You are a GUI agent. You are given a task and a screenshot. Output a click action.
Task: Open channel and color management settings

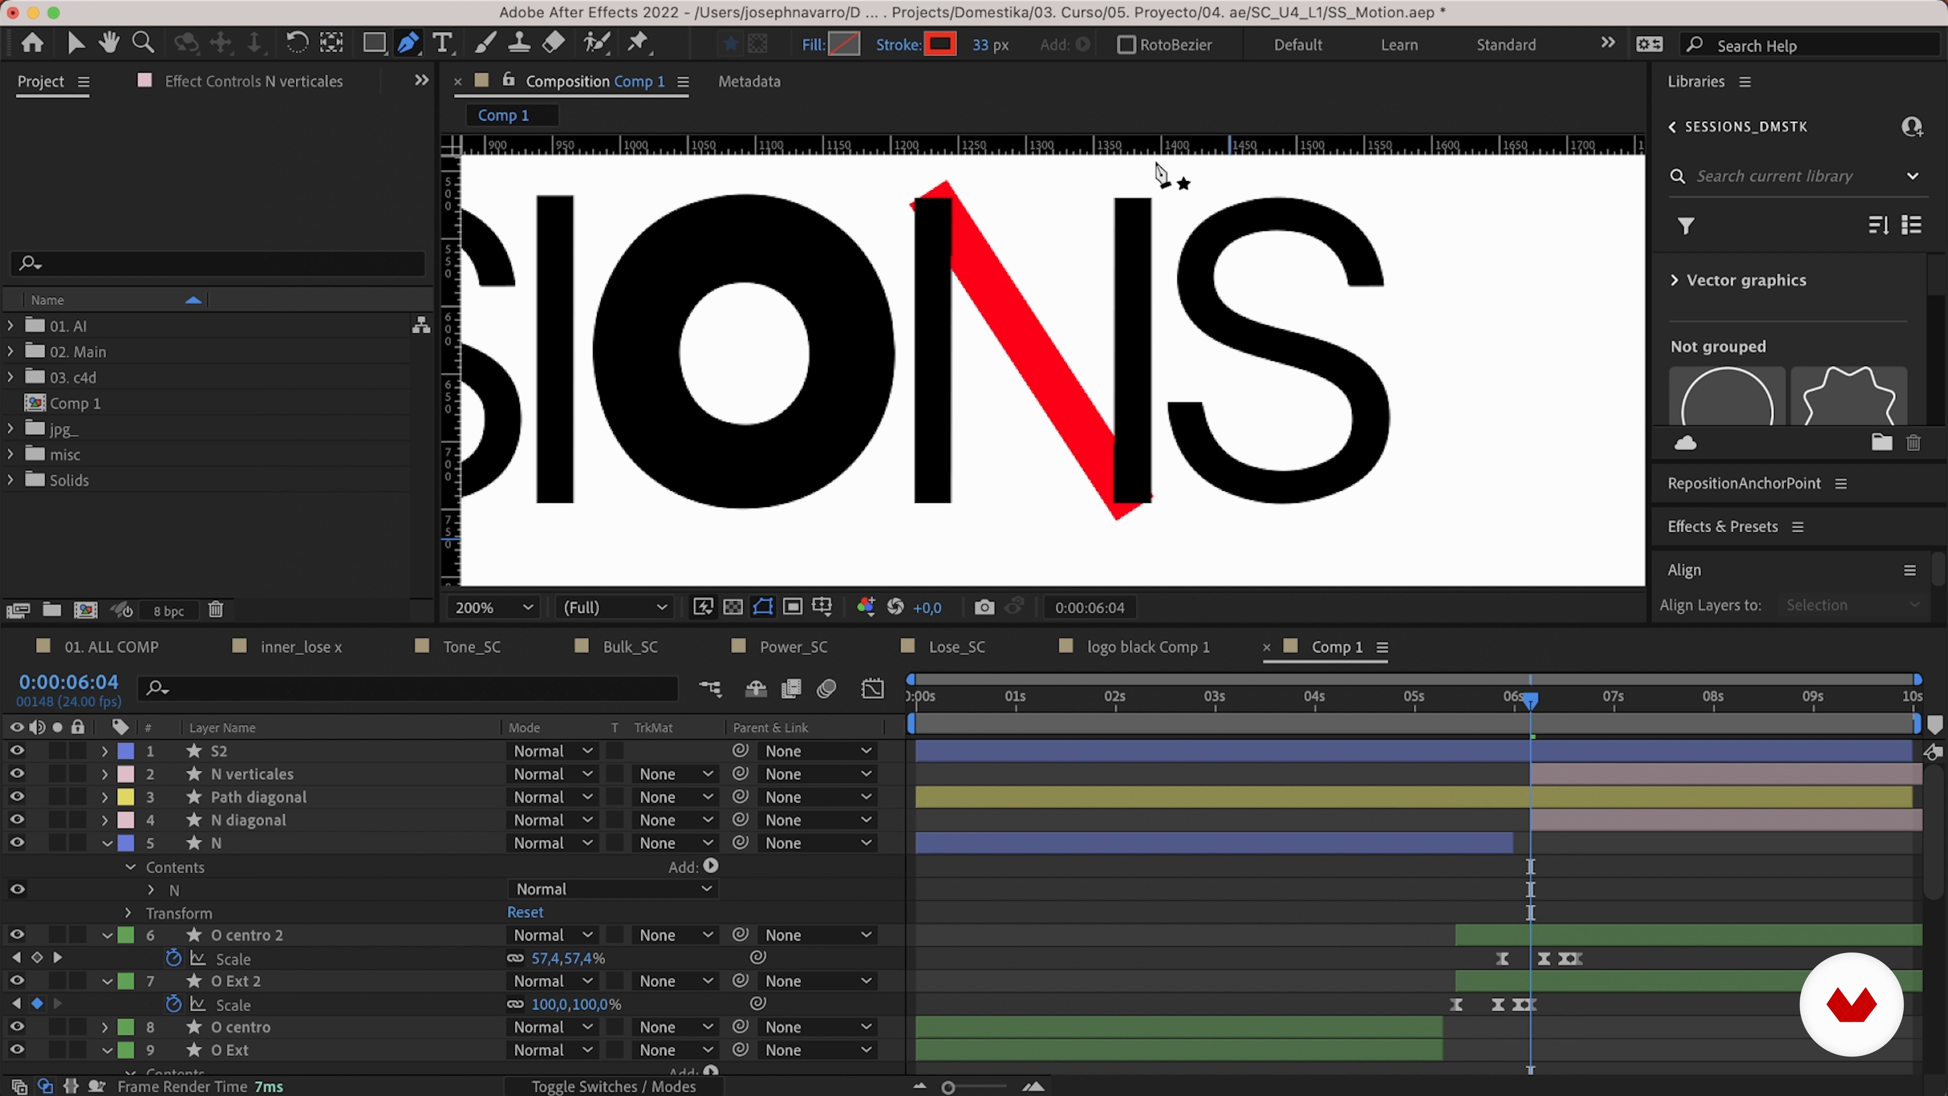point(866,607)
